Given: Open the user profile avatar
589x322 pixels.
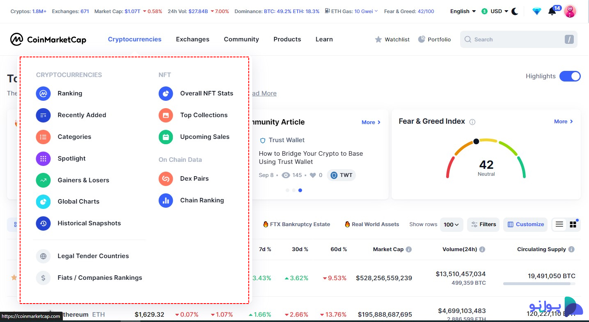Looking at the screenshot, I should [x=570, y=11].
